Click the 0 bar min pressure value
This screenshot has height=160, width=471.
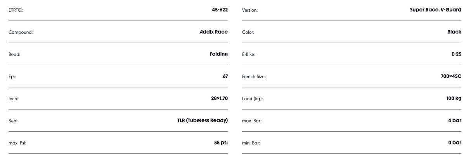453,143
